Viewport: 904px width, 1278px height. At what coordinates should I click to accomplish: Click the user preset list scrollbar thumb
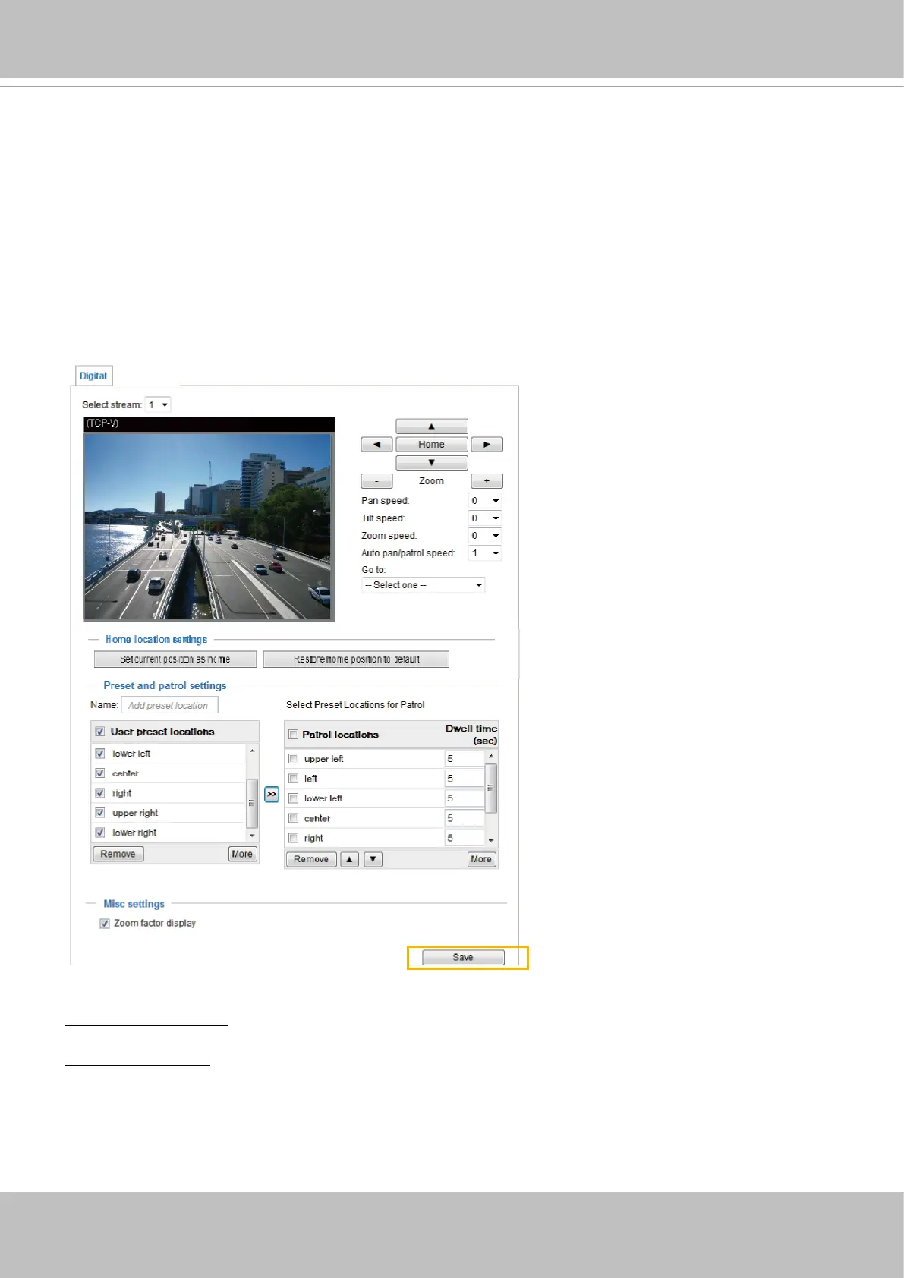coord(252,803)
